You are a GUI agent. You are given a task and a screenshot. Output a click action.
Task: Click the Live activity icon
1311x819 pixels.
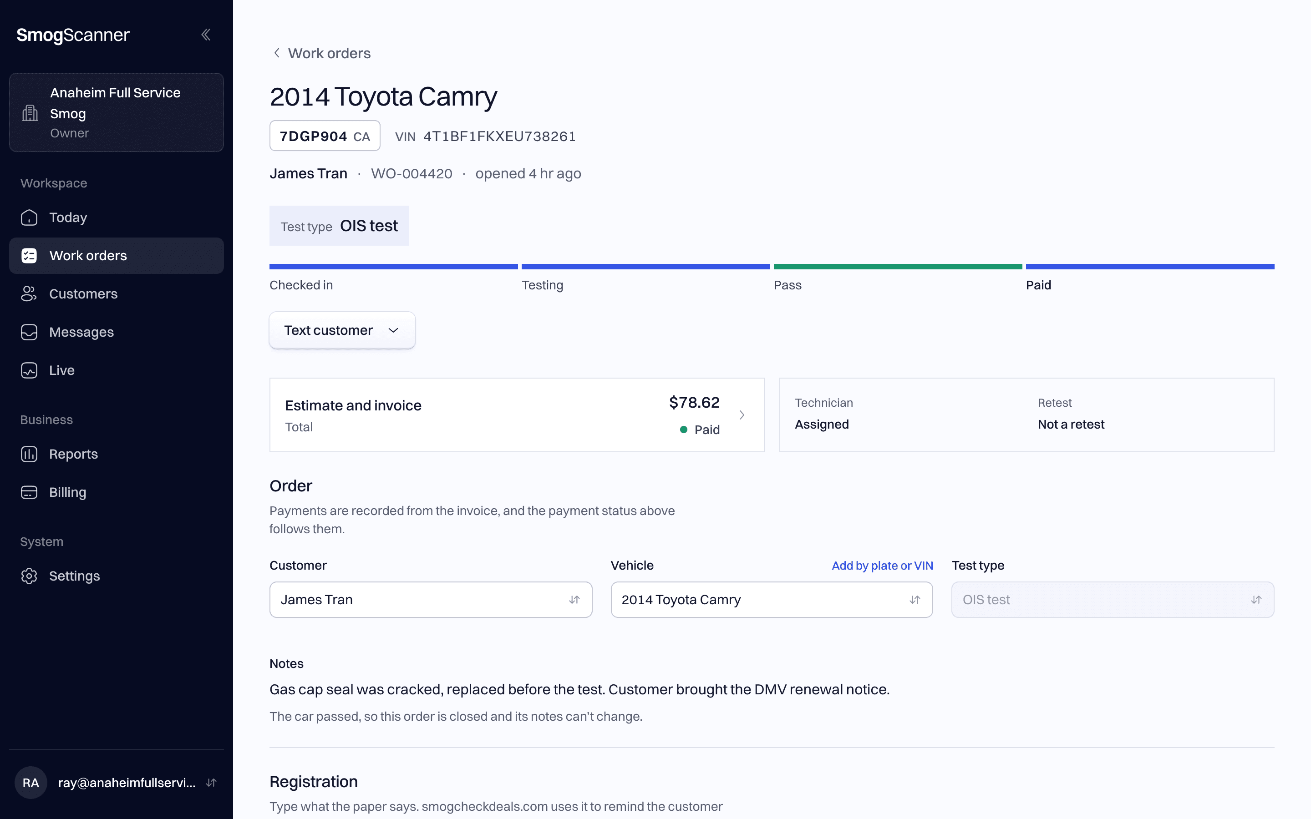point(29,370)
